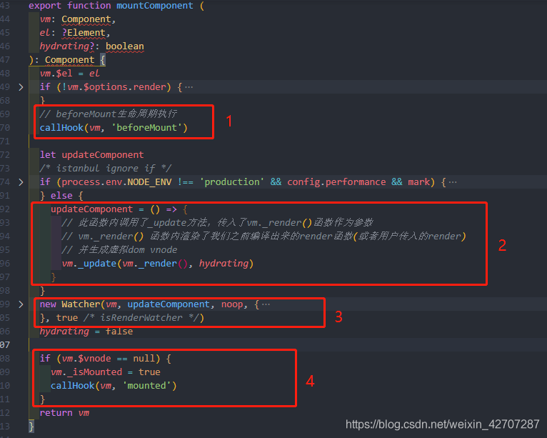
Task: Select Component type after 'vm:' parameter
Action: tap(86, 19)
